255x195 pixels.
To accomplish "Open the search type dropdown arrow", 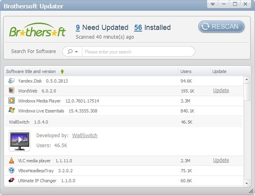I will [76, 52].
